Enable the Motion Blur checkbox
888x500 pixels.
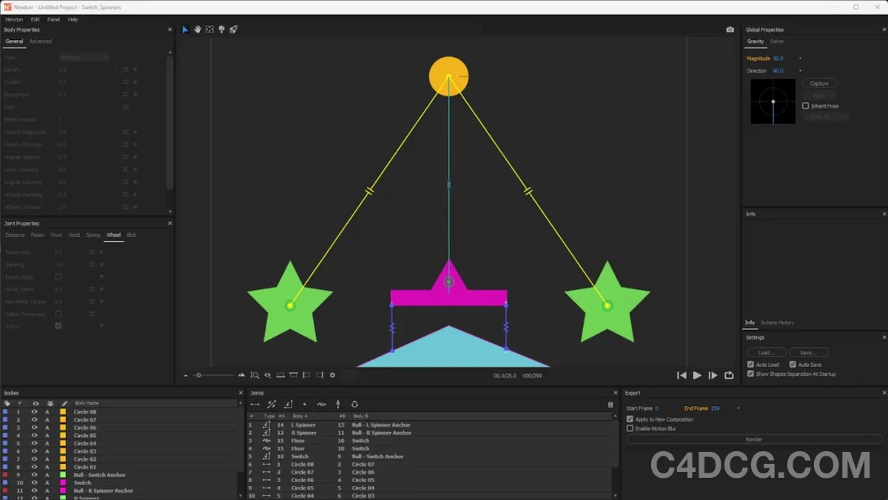click(630, 428)
